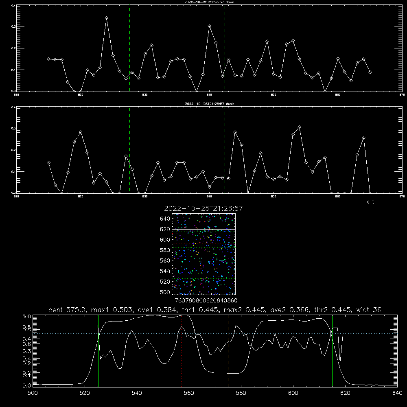The image size is (407, 407).
Task: Click the left green dashed line in dusk plot
Action: click(129, 150)
